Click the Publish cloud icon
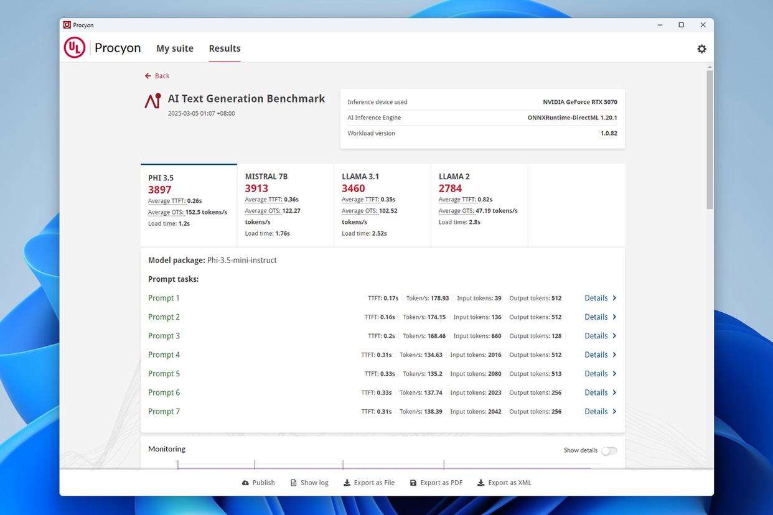This screenshot has width=773, height=515. [245, 483]
